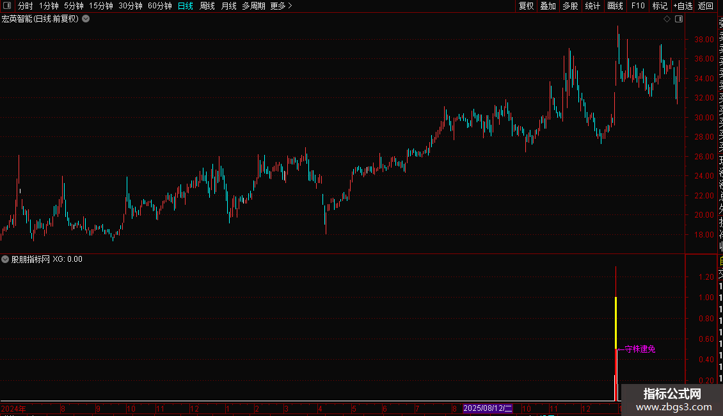This screenshot has width=723, height=416.
Task: Click the 守株逮兔 signal label
Action: pyautogui.click(x=640, y=349)
